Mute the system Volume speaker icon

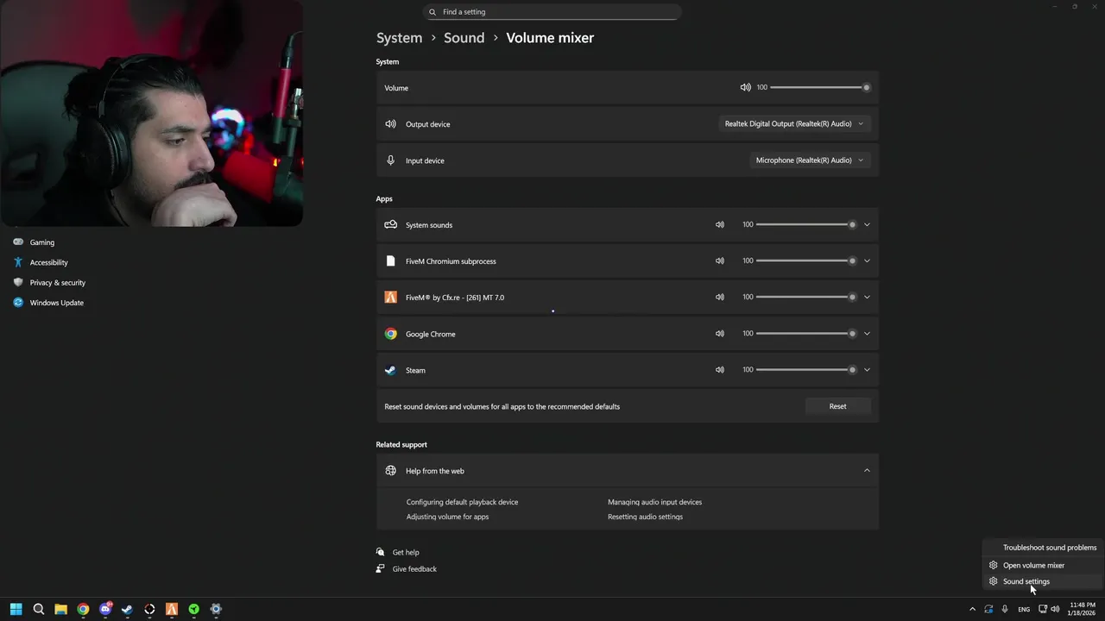click(745, 87)
